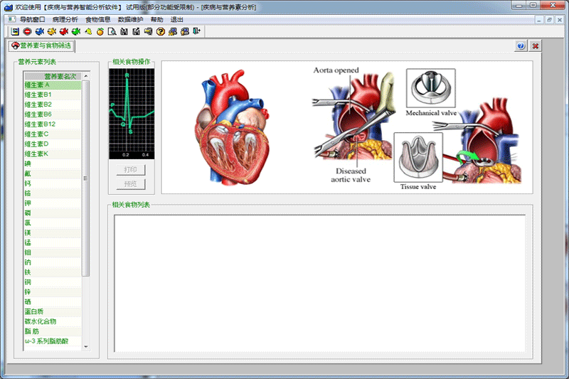The height and width of the screenshot is (379, 569).
Task: Click the yellow folder with computer toolbar icon
Action: click(148, 31)
